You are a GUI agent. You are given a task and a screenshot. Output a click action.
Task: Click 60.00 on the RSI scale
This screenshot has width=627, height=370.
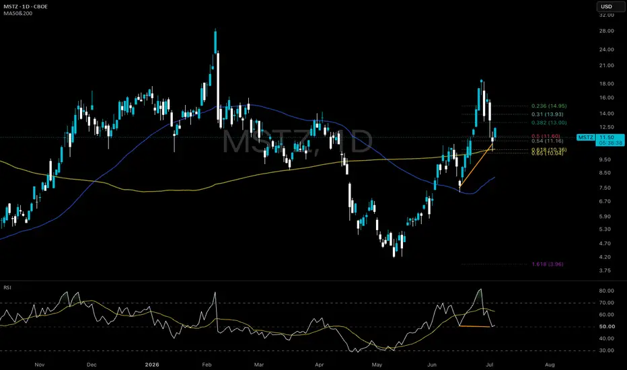pos(607,315)
